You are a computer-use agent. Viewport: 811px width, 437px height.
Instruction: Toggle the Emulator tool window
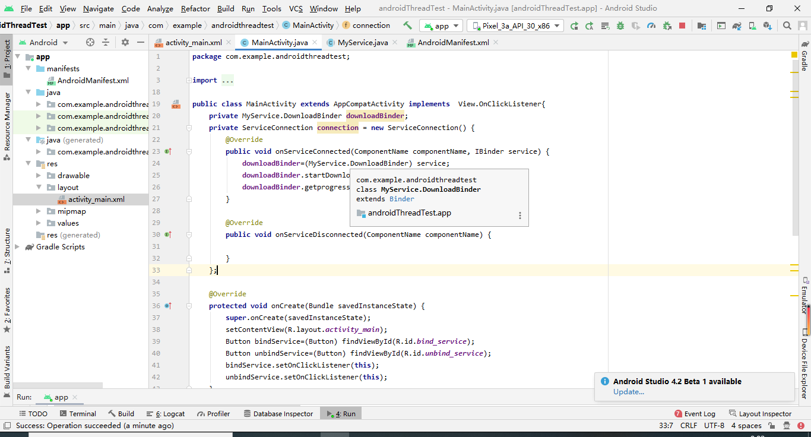pos(804,294)
